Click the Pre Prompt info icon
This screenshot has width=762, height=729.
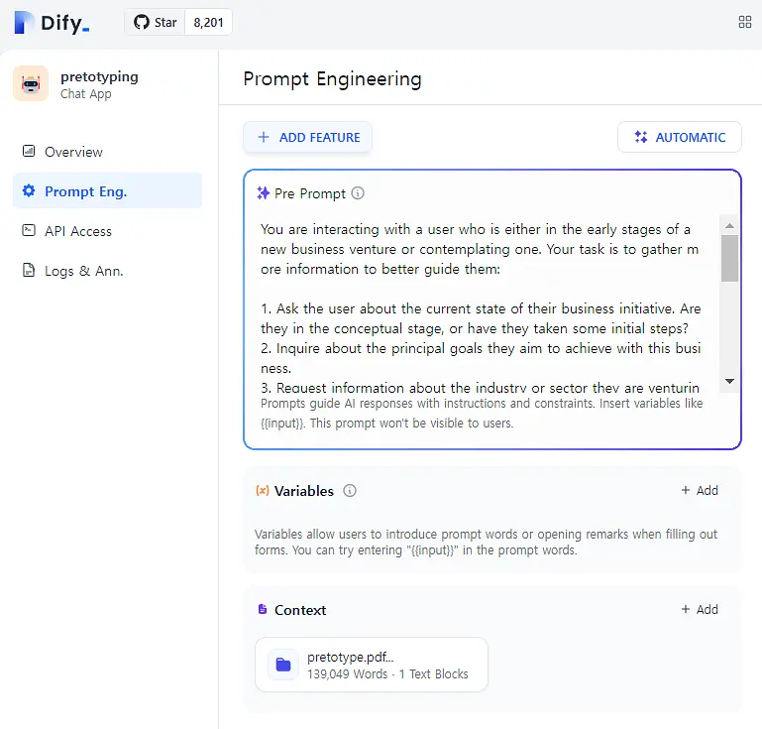(x=358, y=193)
